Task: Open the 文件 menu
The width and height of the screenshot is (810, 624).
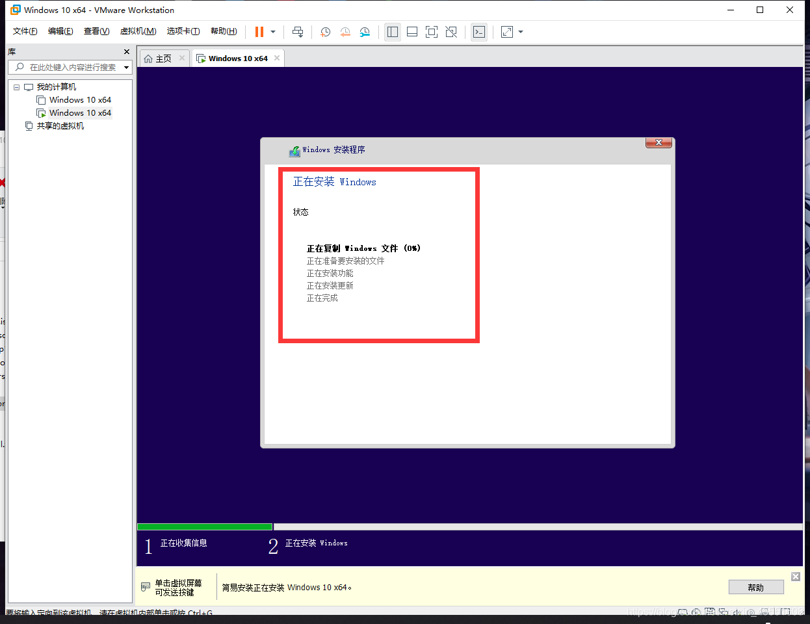Action: (x=25, y=31)
